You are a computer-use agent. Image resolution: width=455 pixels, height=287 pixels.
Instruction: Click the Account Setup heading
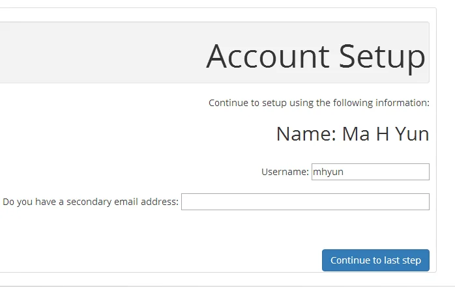(316, 56)
